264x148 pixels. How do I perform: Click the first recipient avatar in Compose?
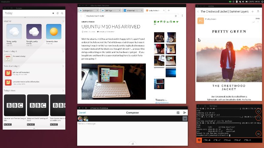pos(80,119)
